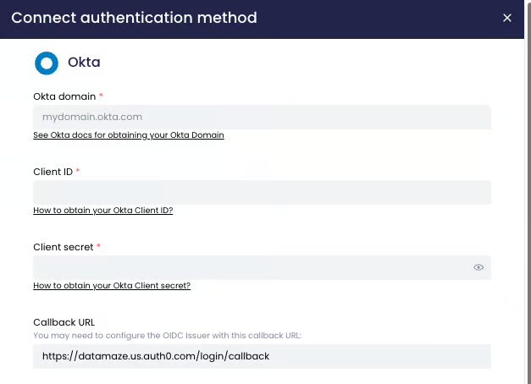Click the "Client ID" field label
The height and width of the screenshot is (384, 531).
click(53, 172)
